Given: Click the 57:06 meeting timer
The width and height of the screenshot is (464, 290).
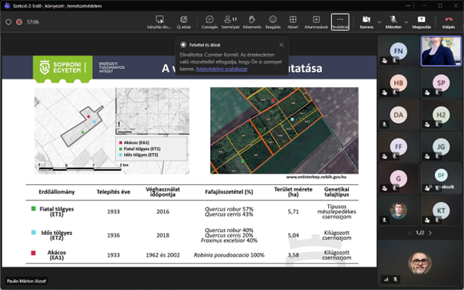Looking at the screenshot, I should click(33, 22).
